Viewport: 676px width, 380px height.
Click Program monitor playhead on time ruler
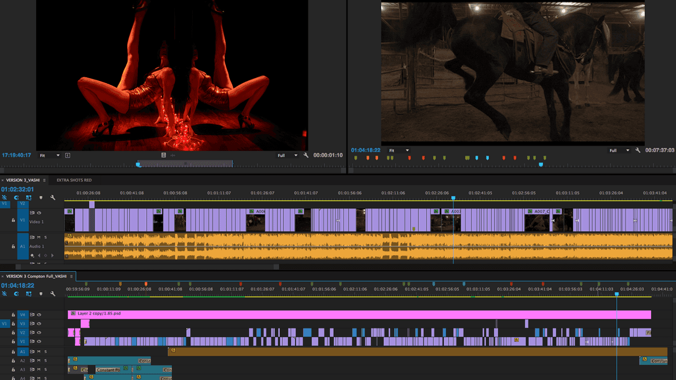pos(541,164)
